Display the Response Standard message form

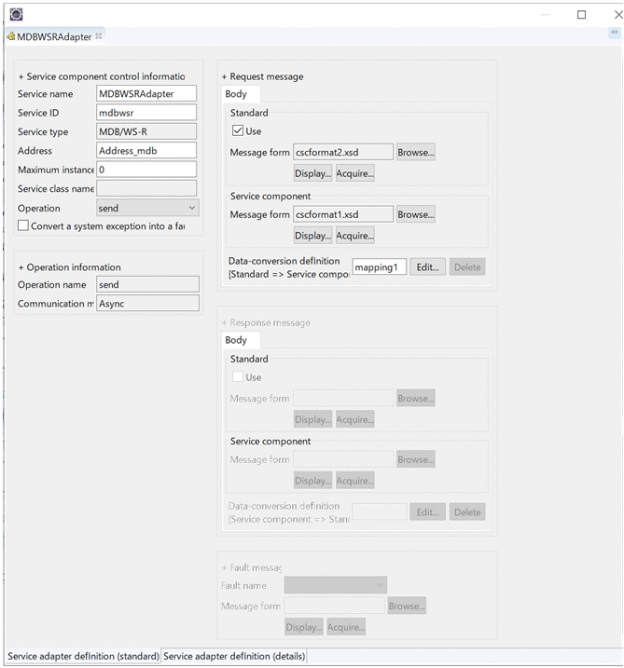click(x=312, y=419)
